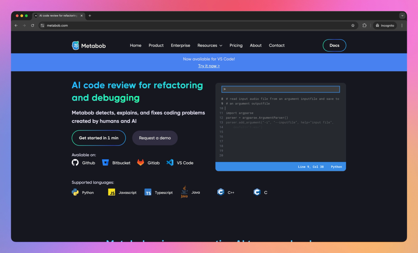This screenshot has height=253, width=418.
Task: Click the Typescript TS icon
Action: click(x=148, y=192)
